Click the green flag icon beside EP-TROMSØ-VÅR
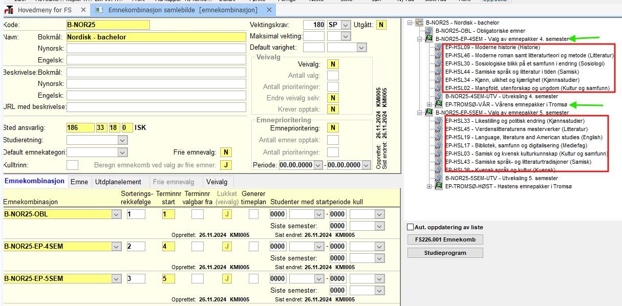Image resolution: width=622 pixels, height=306 pixels. point(438,104)
